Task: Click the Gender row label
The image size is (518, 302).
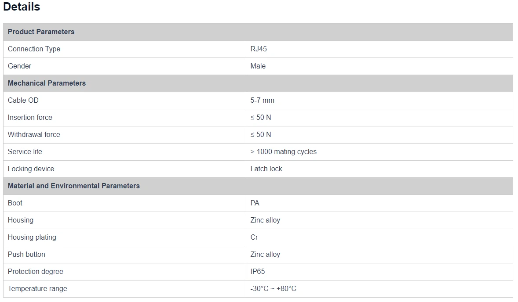Action: (19, 66)
